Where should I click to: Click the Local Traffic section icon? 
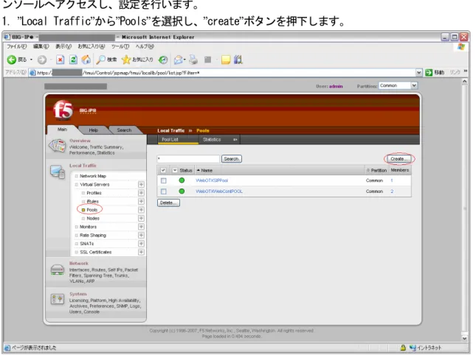[x=58, y=172]
